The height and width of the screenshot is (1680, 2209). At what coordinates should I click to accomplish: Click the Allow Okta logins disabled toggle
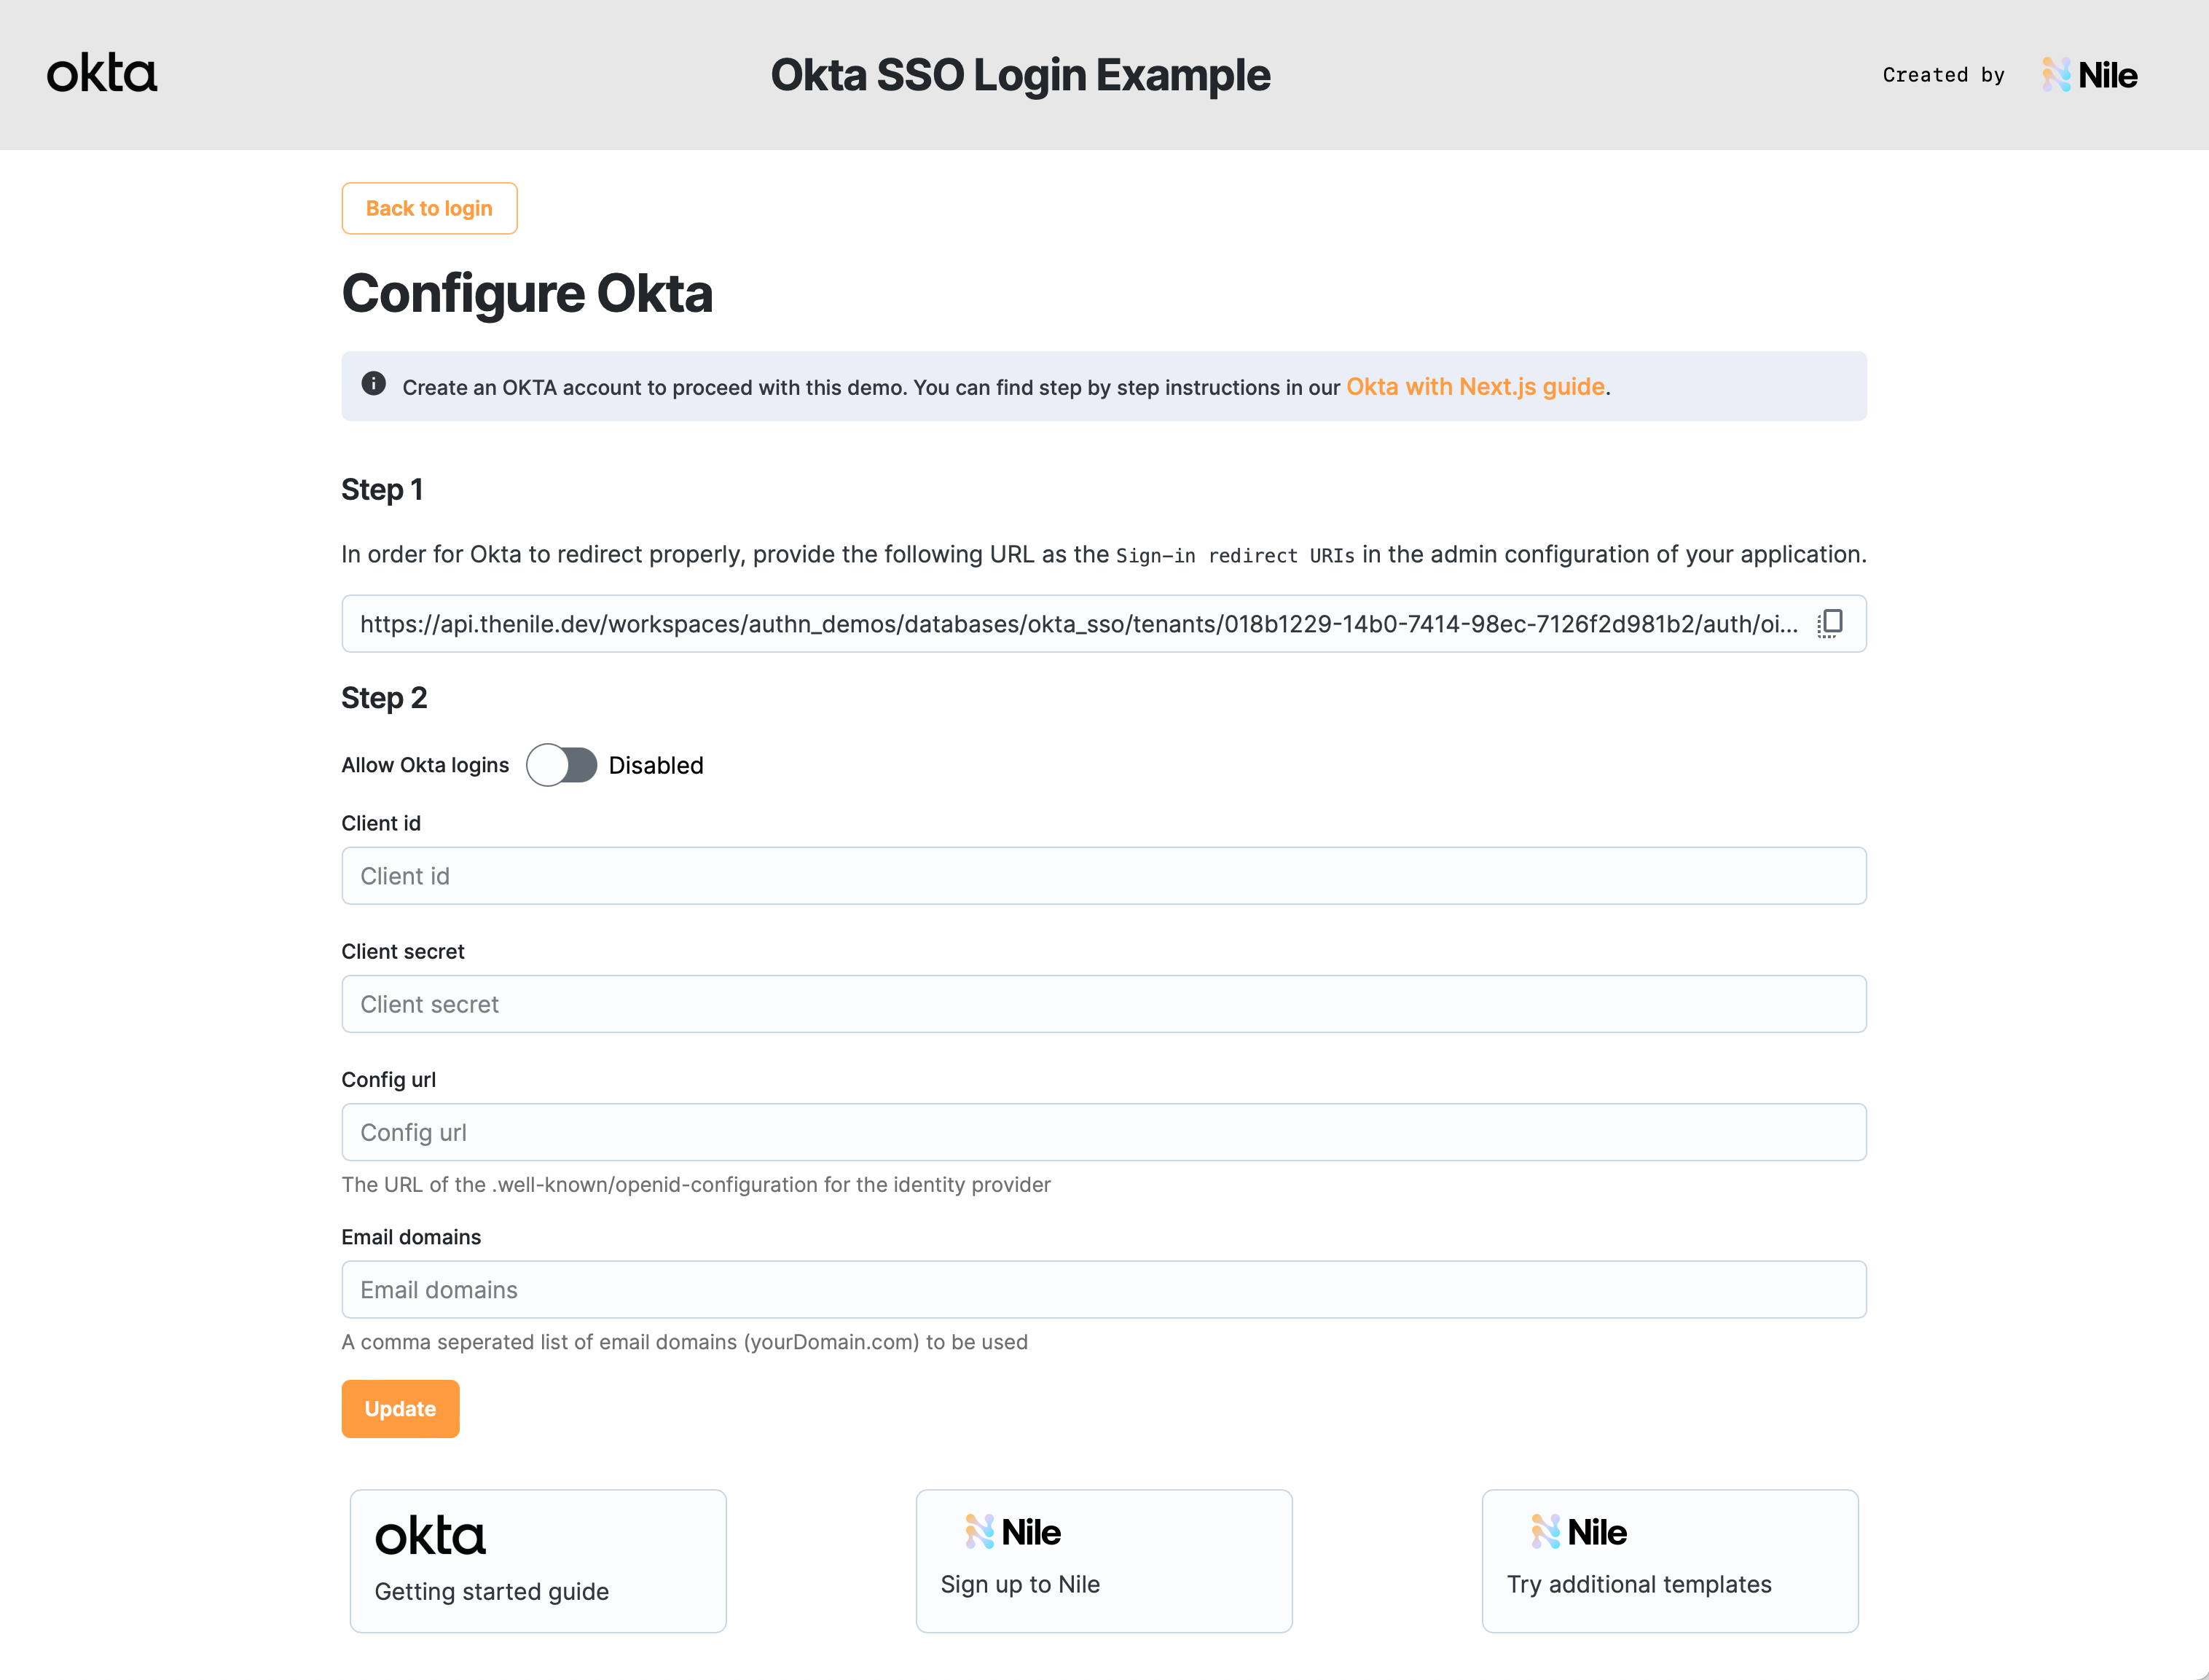click(561, 764)
